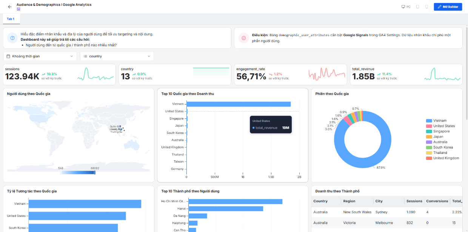
Task: Click the list icon in country filter
Action: [x=85, y=56]
